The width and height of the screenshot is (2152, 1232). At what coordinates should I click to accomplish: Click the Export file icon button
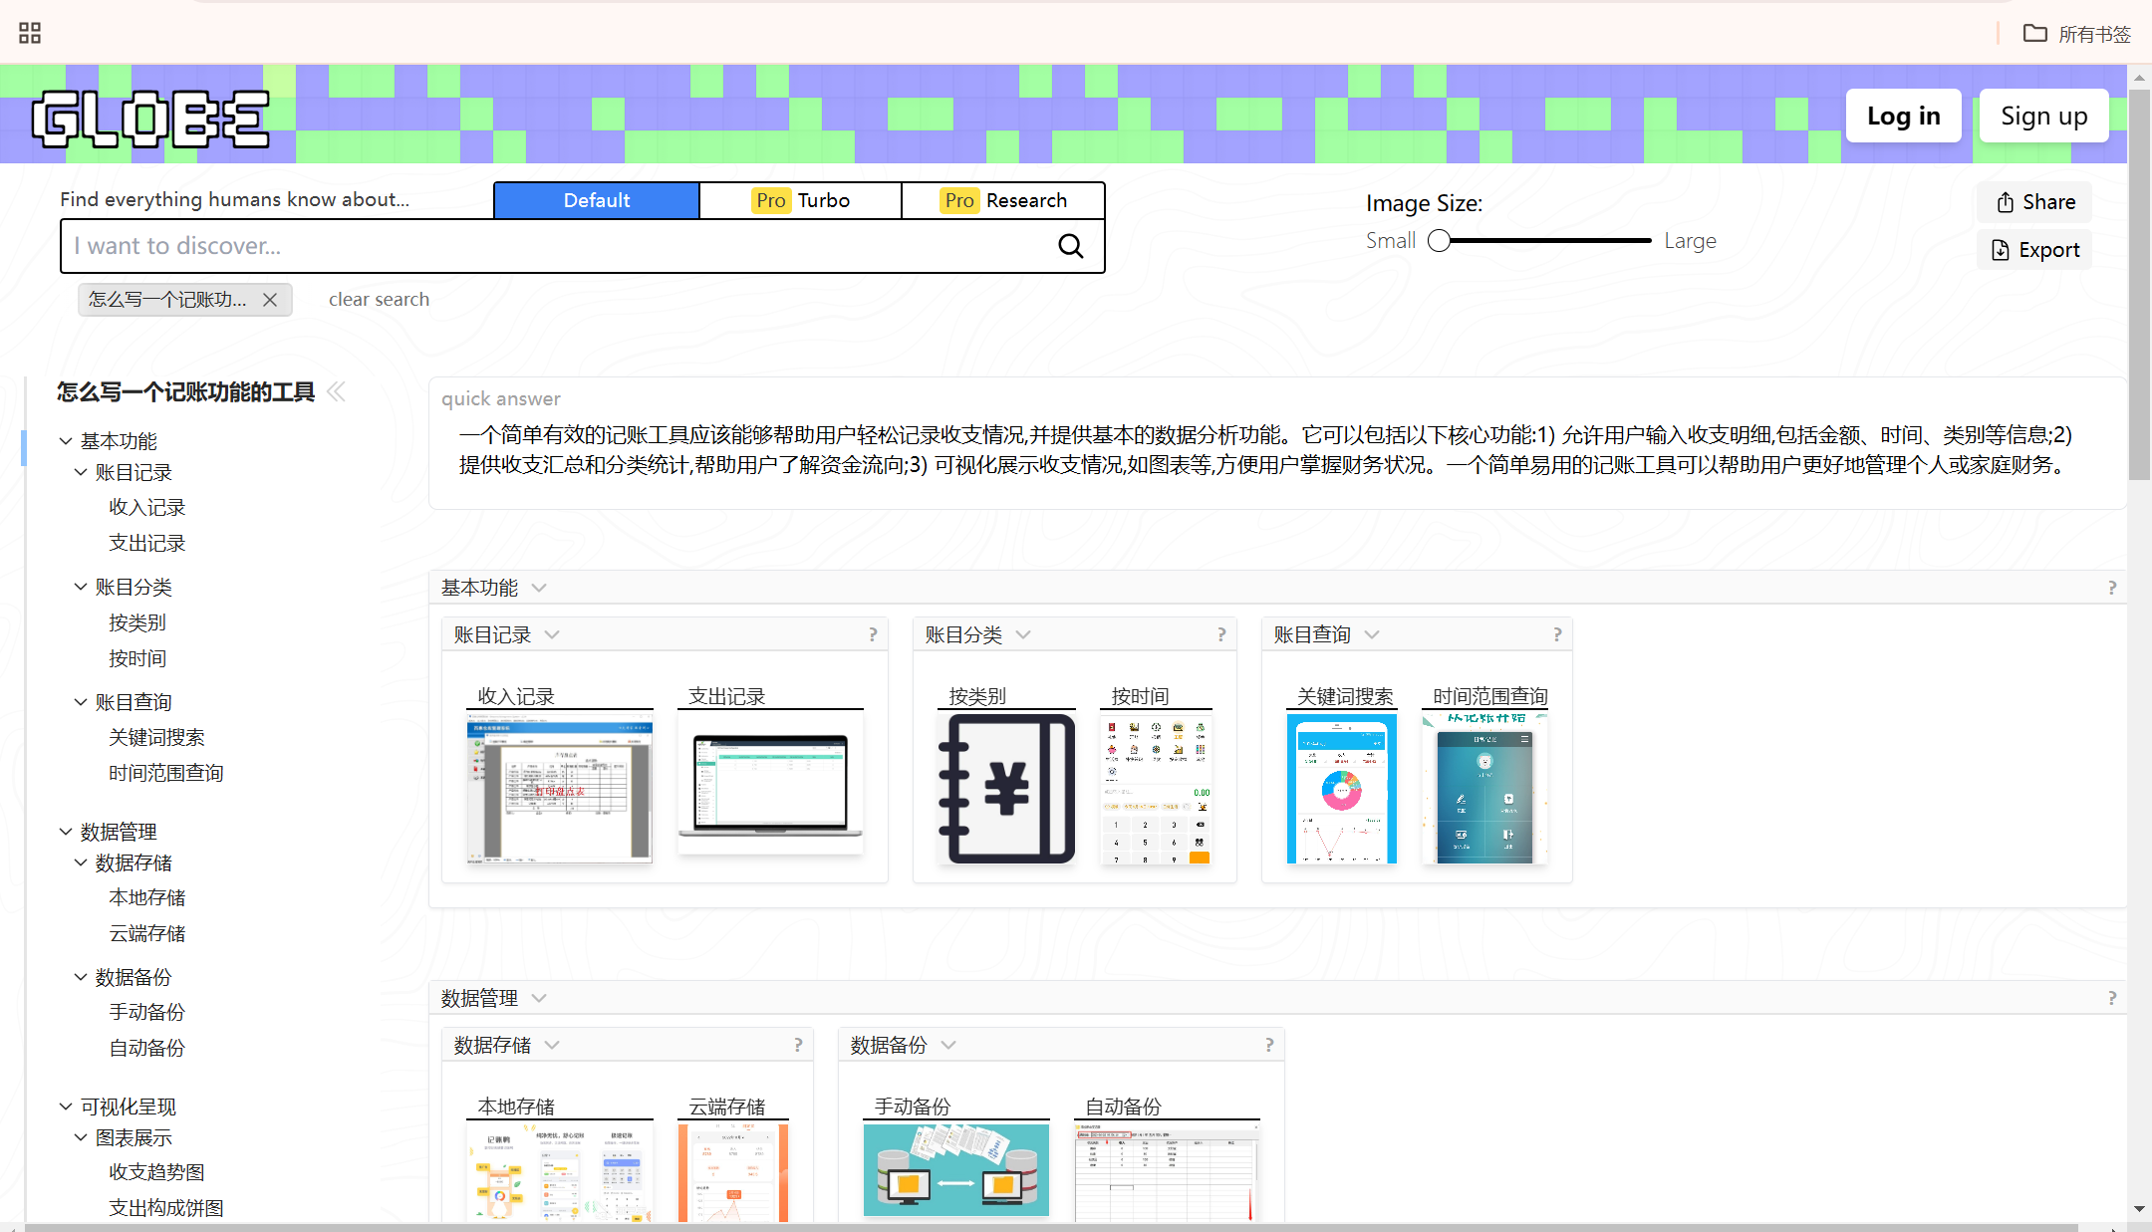coord(2034,250)
